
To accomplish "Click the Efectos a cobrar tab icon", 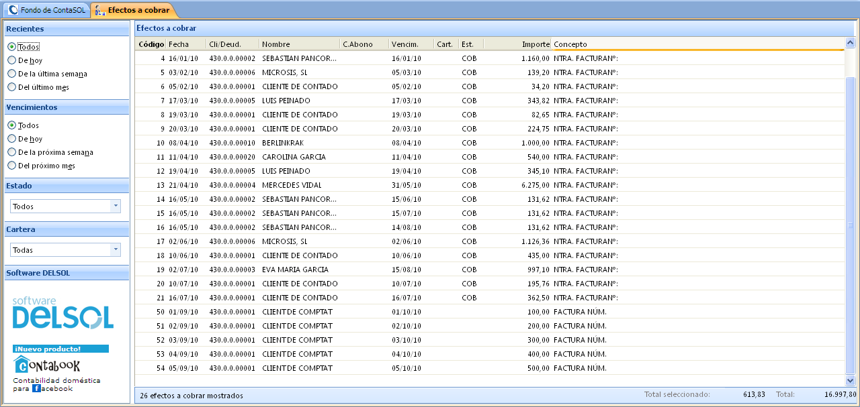I will pos(100,10).
